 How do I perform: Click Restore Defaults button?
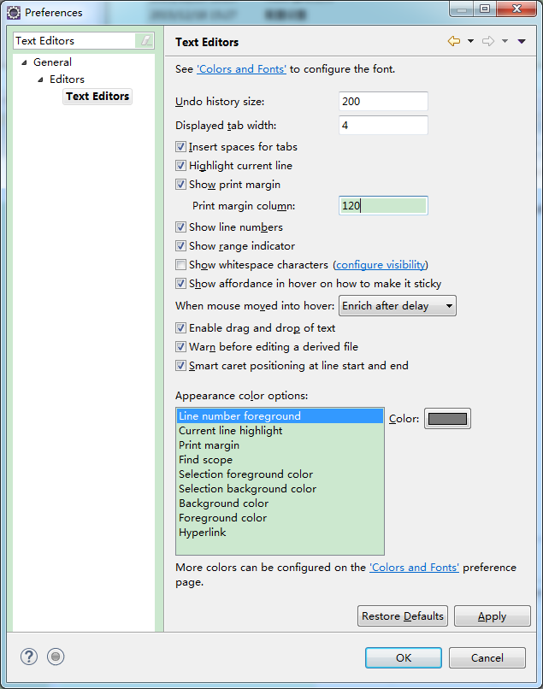pyautogui.click(x=403, y=616)
